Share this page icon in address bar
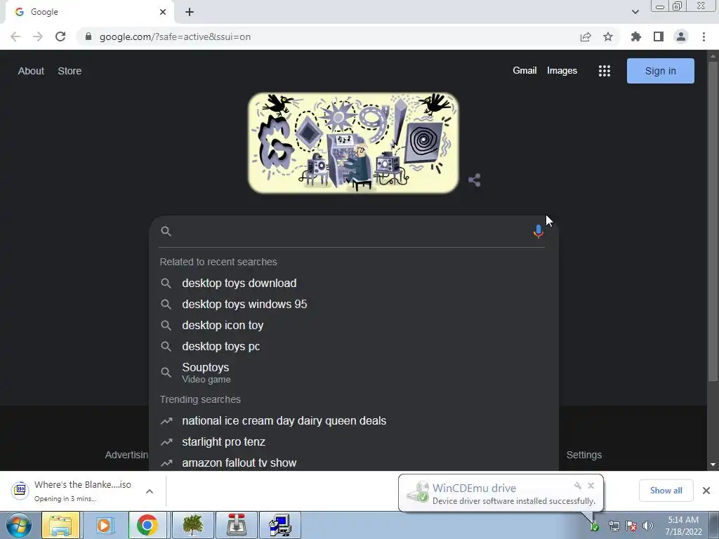The image size is (719, 539). [x=585, y=36]
